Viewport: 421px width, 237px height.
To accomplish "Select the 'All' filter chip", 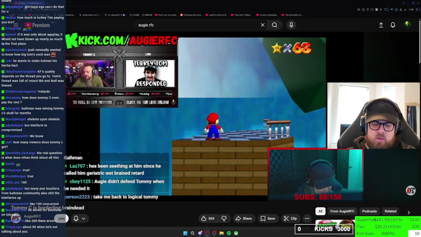I will [320, 211].
